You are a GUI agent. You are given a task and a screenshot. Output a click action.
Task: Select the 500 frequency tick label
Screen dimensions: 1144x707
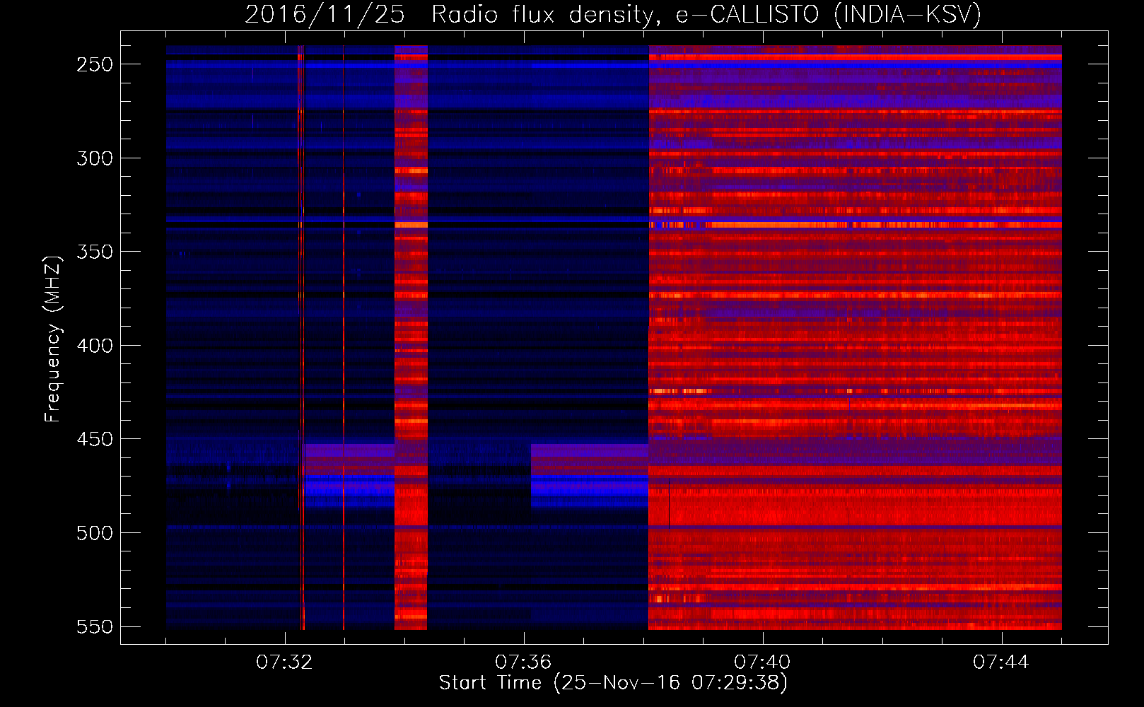click(x=95, y=533)
